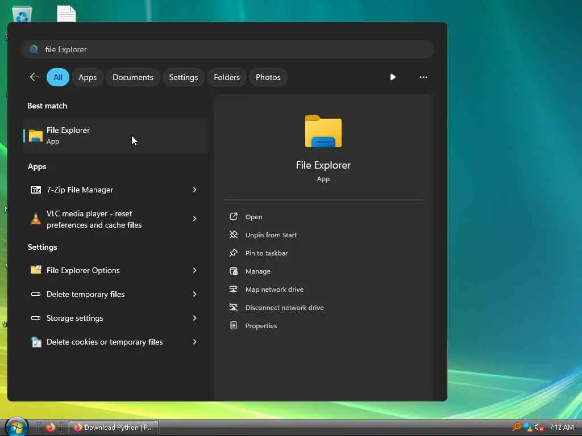The width and height of the screenshot is (582, 436).
Task: Switch to the Documents filter tab
Action: pyautogui.click(x=133, y=77)
